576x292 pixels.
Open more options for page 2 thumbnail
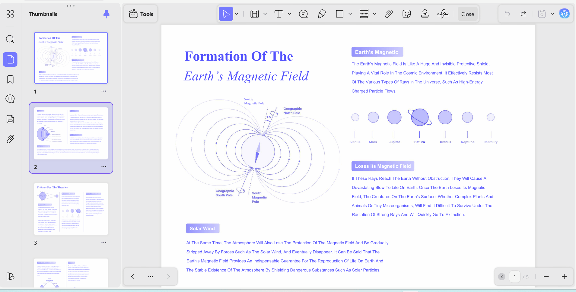(x=104, y=167)
